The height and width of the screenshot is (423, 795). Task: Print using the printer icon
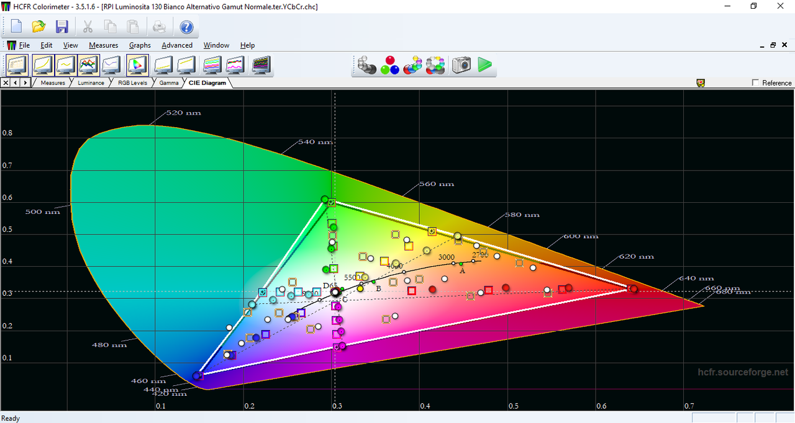point(160,27)
